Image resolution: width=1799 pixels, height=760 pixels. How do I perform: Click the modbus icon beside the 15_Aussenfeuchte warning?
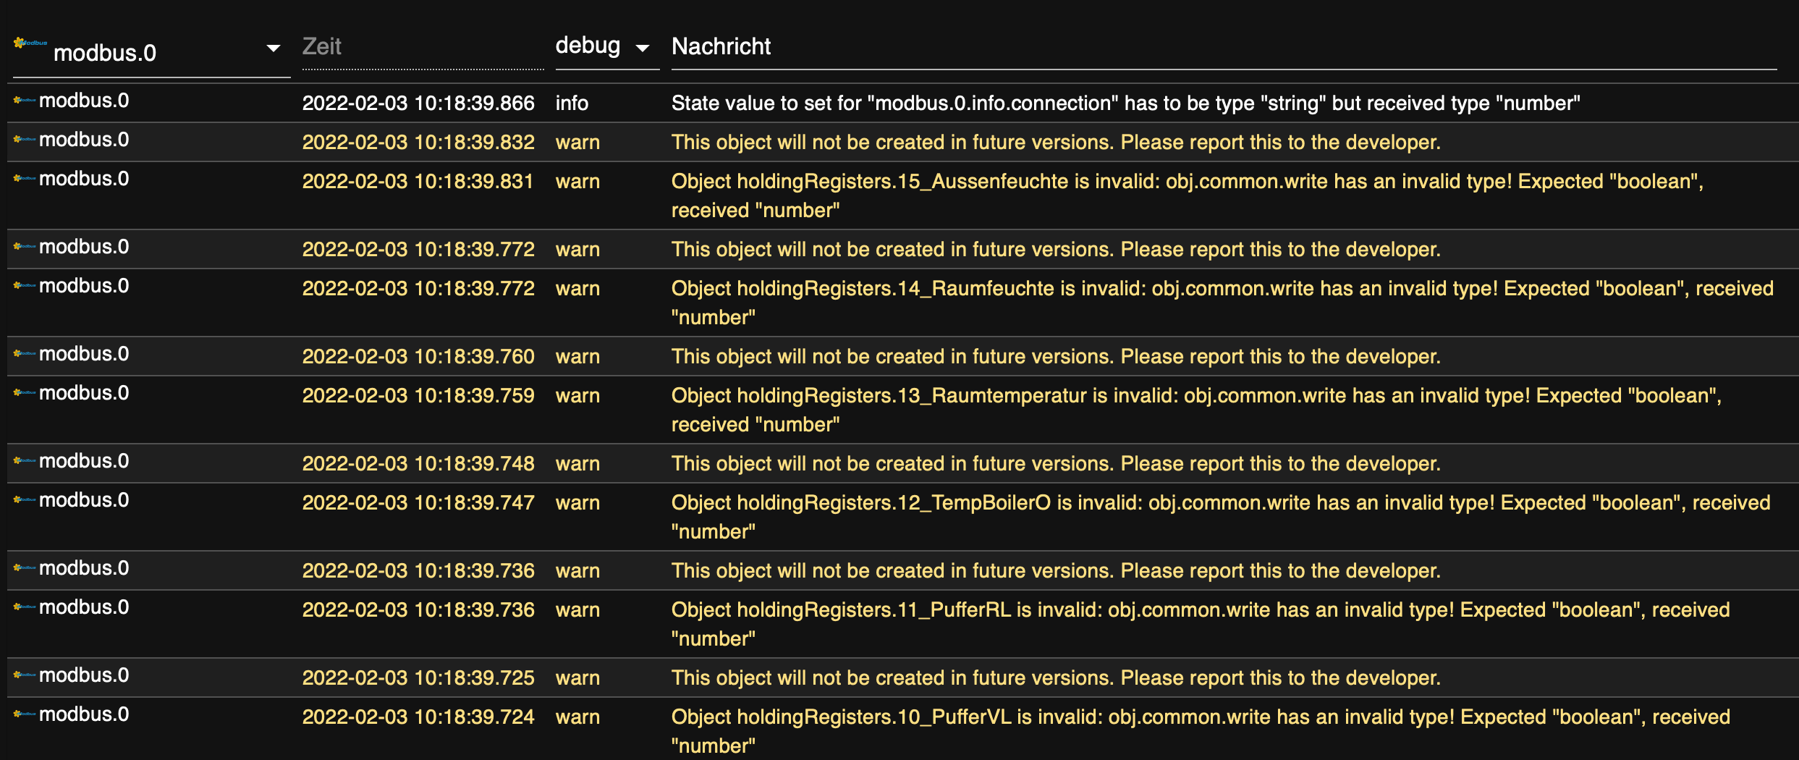(x=24, y=179)
